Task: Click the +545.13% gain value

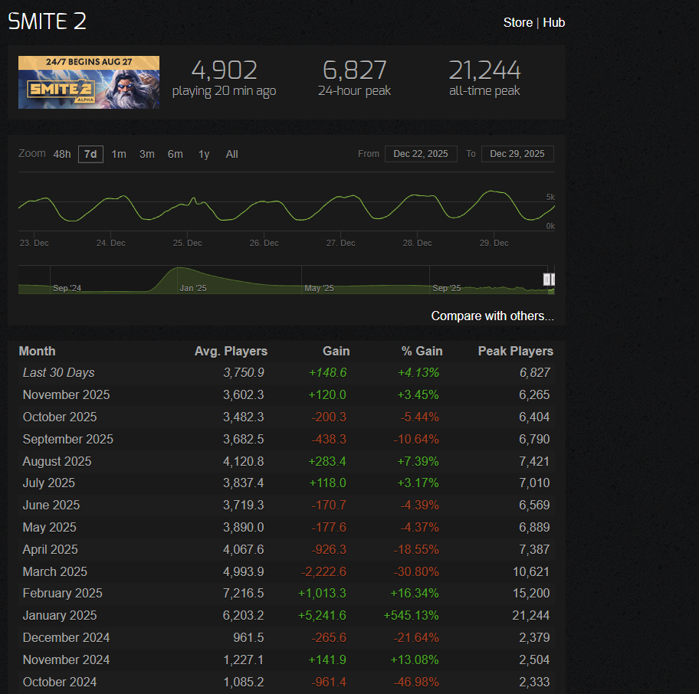Action: [411, 616]
